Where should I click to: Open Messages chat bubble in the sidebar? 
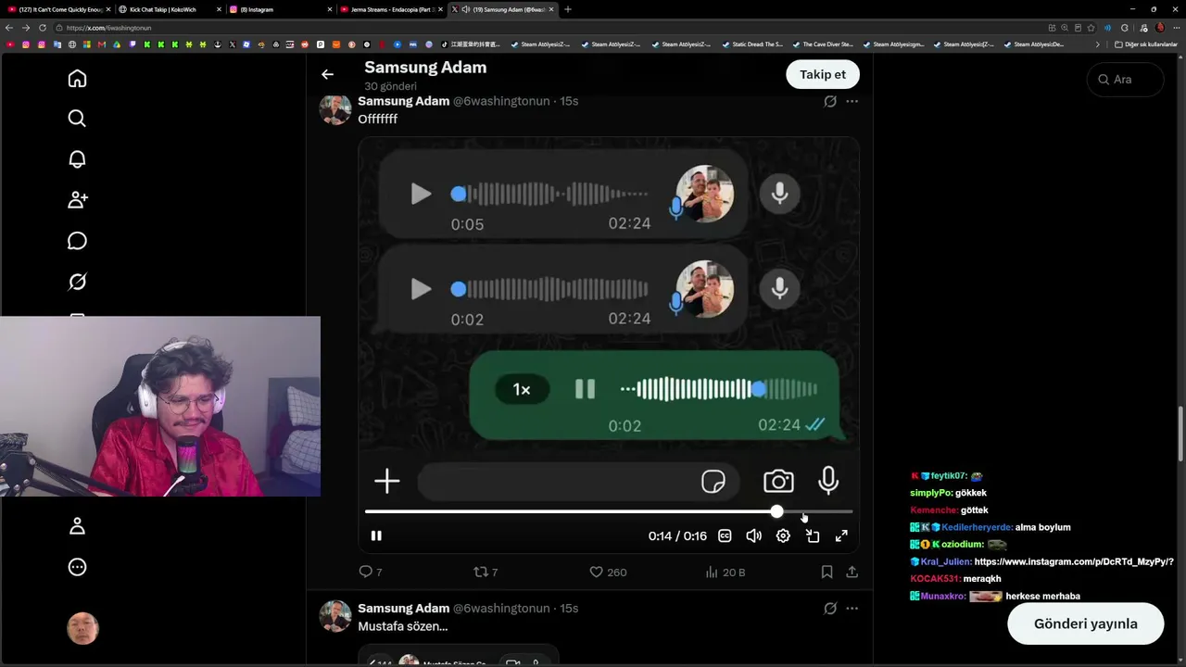(77, 241)
